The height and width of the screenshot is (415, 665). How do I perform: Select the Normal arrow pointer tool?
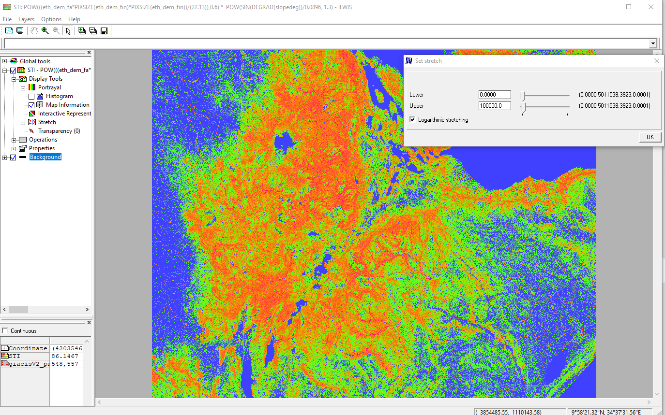pyautogui.click(x=68, y=30)
